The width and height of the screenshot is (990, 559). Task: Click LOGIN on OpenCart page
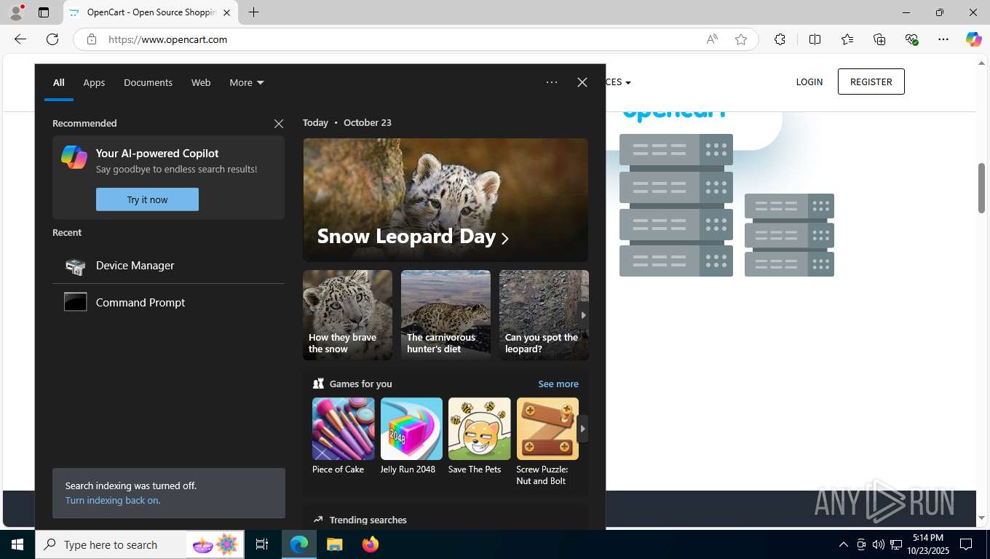[809, 82]
